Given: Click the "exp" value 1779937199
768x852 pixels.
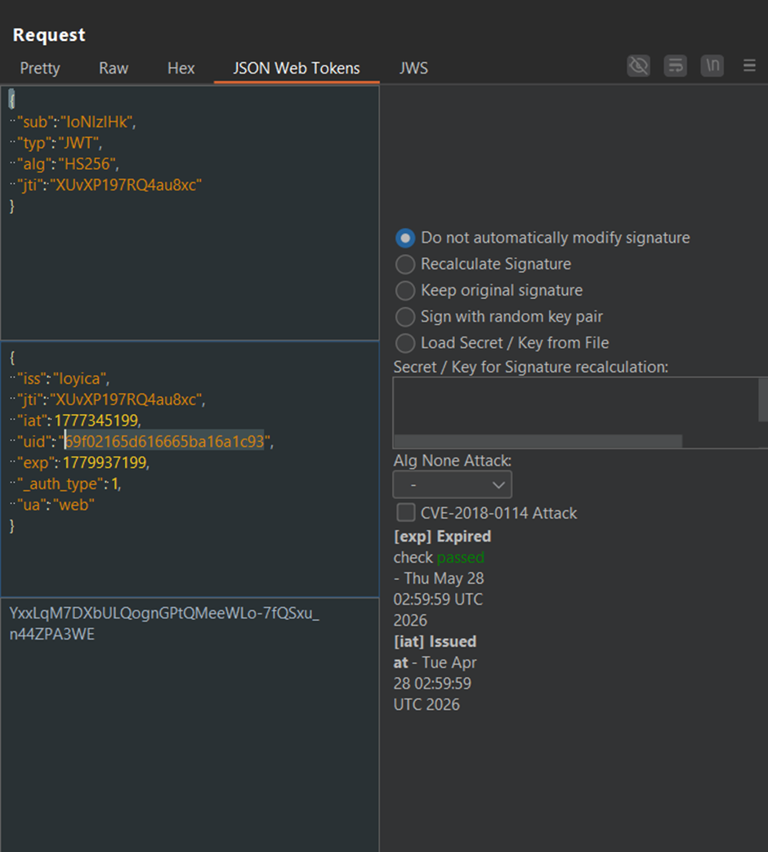Looking at the screenshot, I should pyautogui.click(x=105, y=463).
